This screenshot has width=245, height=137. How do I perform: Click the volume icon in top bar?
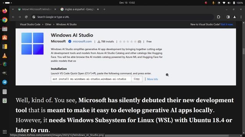(229, 3)
